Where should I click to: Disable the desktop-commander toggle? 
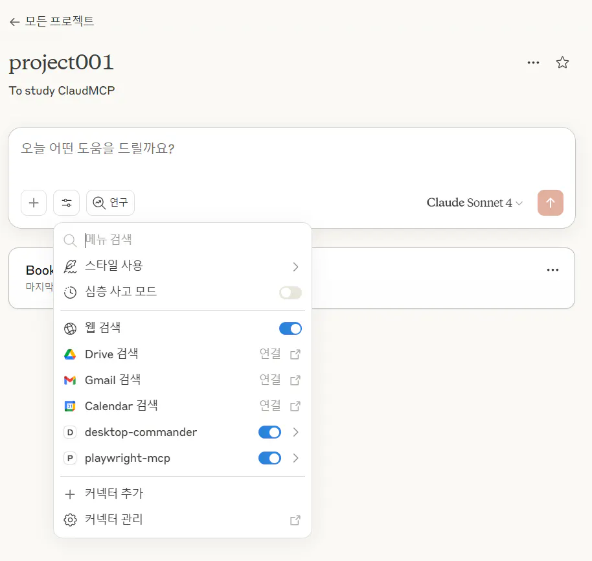[269, 432]
